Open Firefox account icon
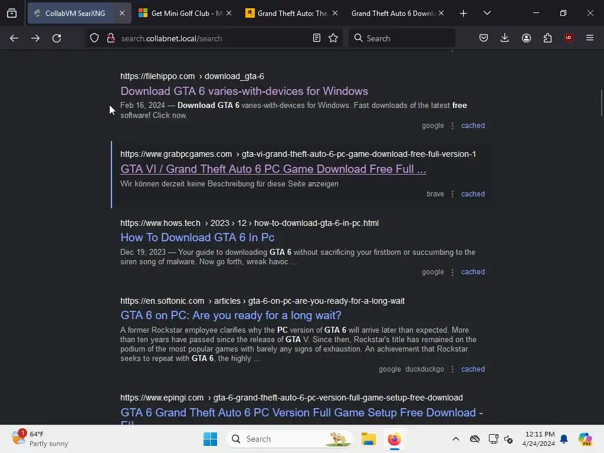The height and width of the screenshot is (453, 604). pos(526,38)
